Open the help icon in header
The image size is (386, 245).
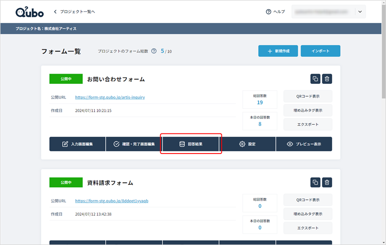pyautogui.click(x=268, y=12)
